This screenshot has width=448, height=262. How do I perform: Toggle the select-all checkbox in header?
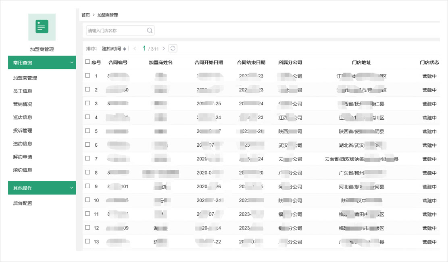(88, 62)
